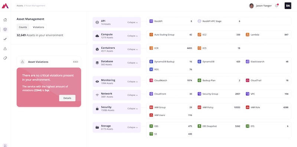Click the DynamoDB Backup icon
Image resolution: width=297 pixels, height=147 pixels.
[x=151, y=61]
